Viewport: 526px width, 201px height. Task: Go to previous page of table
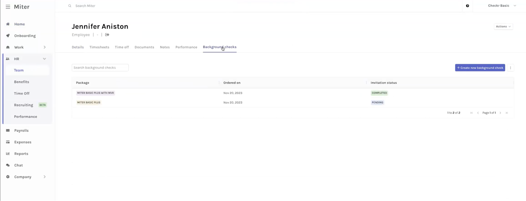pyautogui.click(x=478, y=113)
